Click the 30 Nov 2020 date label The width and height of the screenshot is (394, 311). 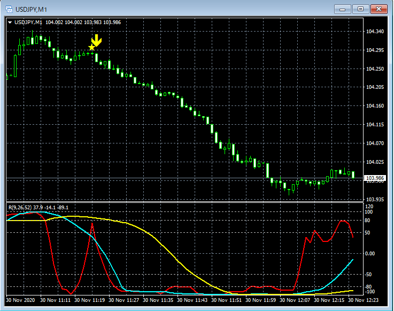[21, 301]
